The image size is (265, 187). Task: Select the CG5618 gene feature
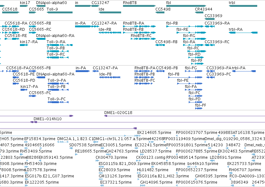pyautogui.click(x=11, y=12)
